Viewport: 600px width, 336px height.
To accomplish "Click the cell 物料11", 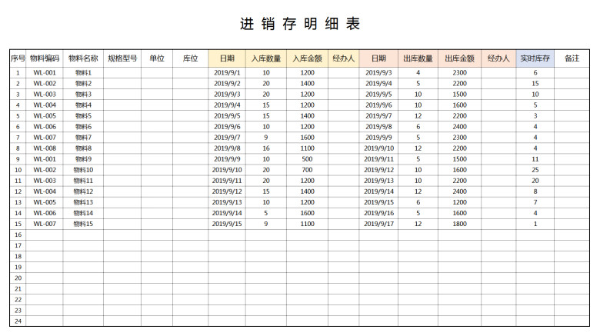I will [x=83, y=181].
